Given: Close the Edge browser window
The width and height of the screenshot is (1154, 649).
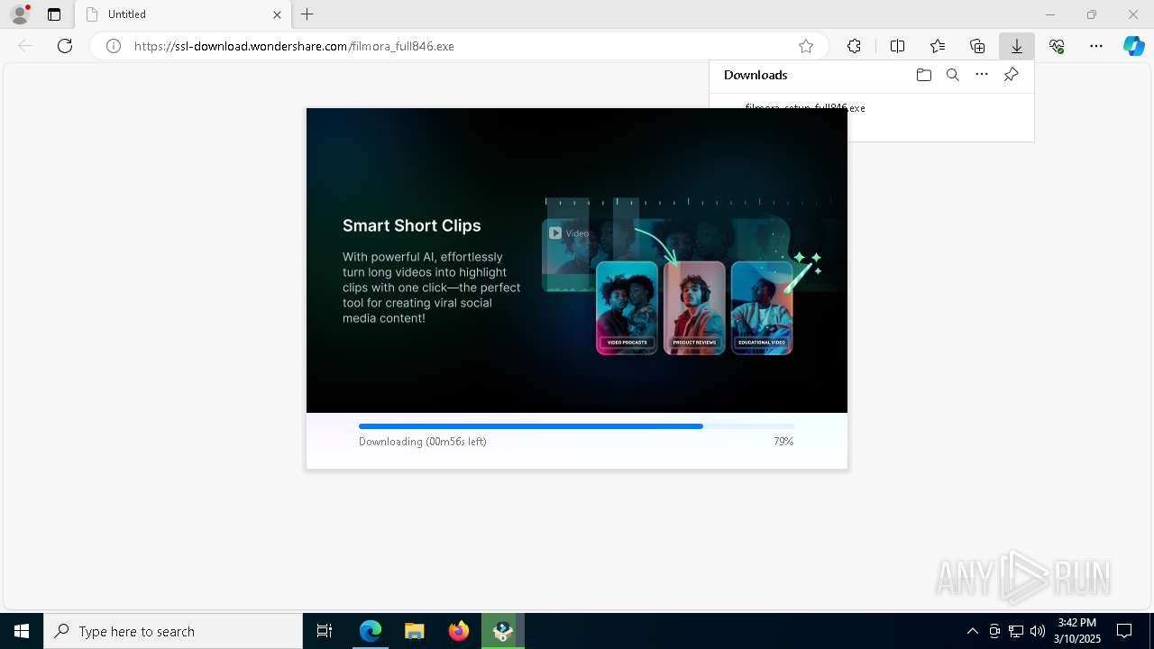Looking at the screenshot, I should [x=1133, y=14].
